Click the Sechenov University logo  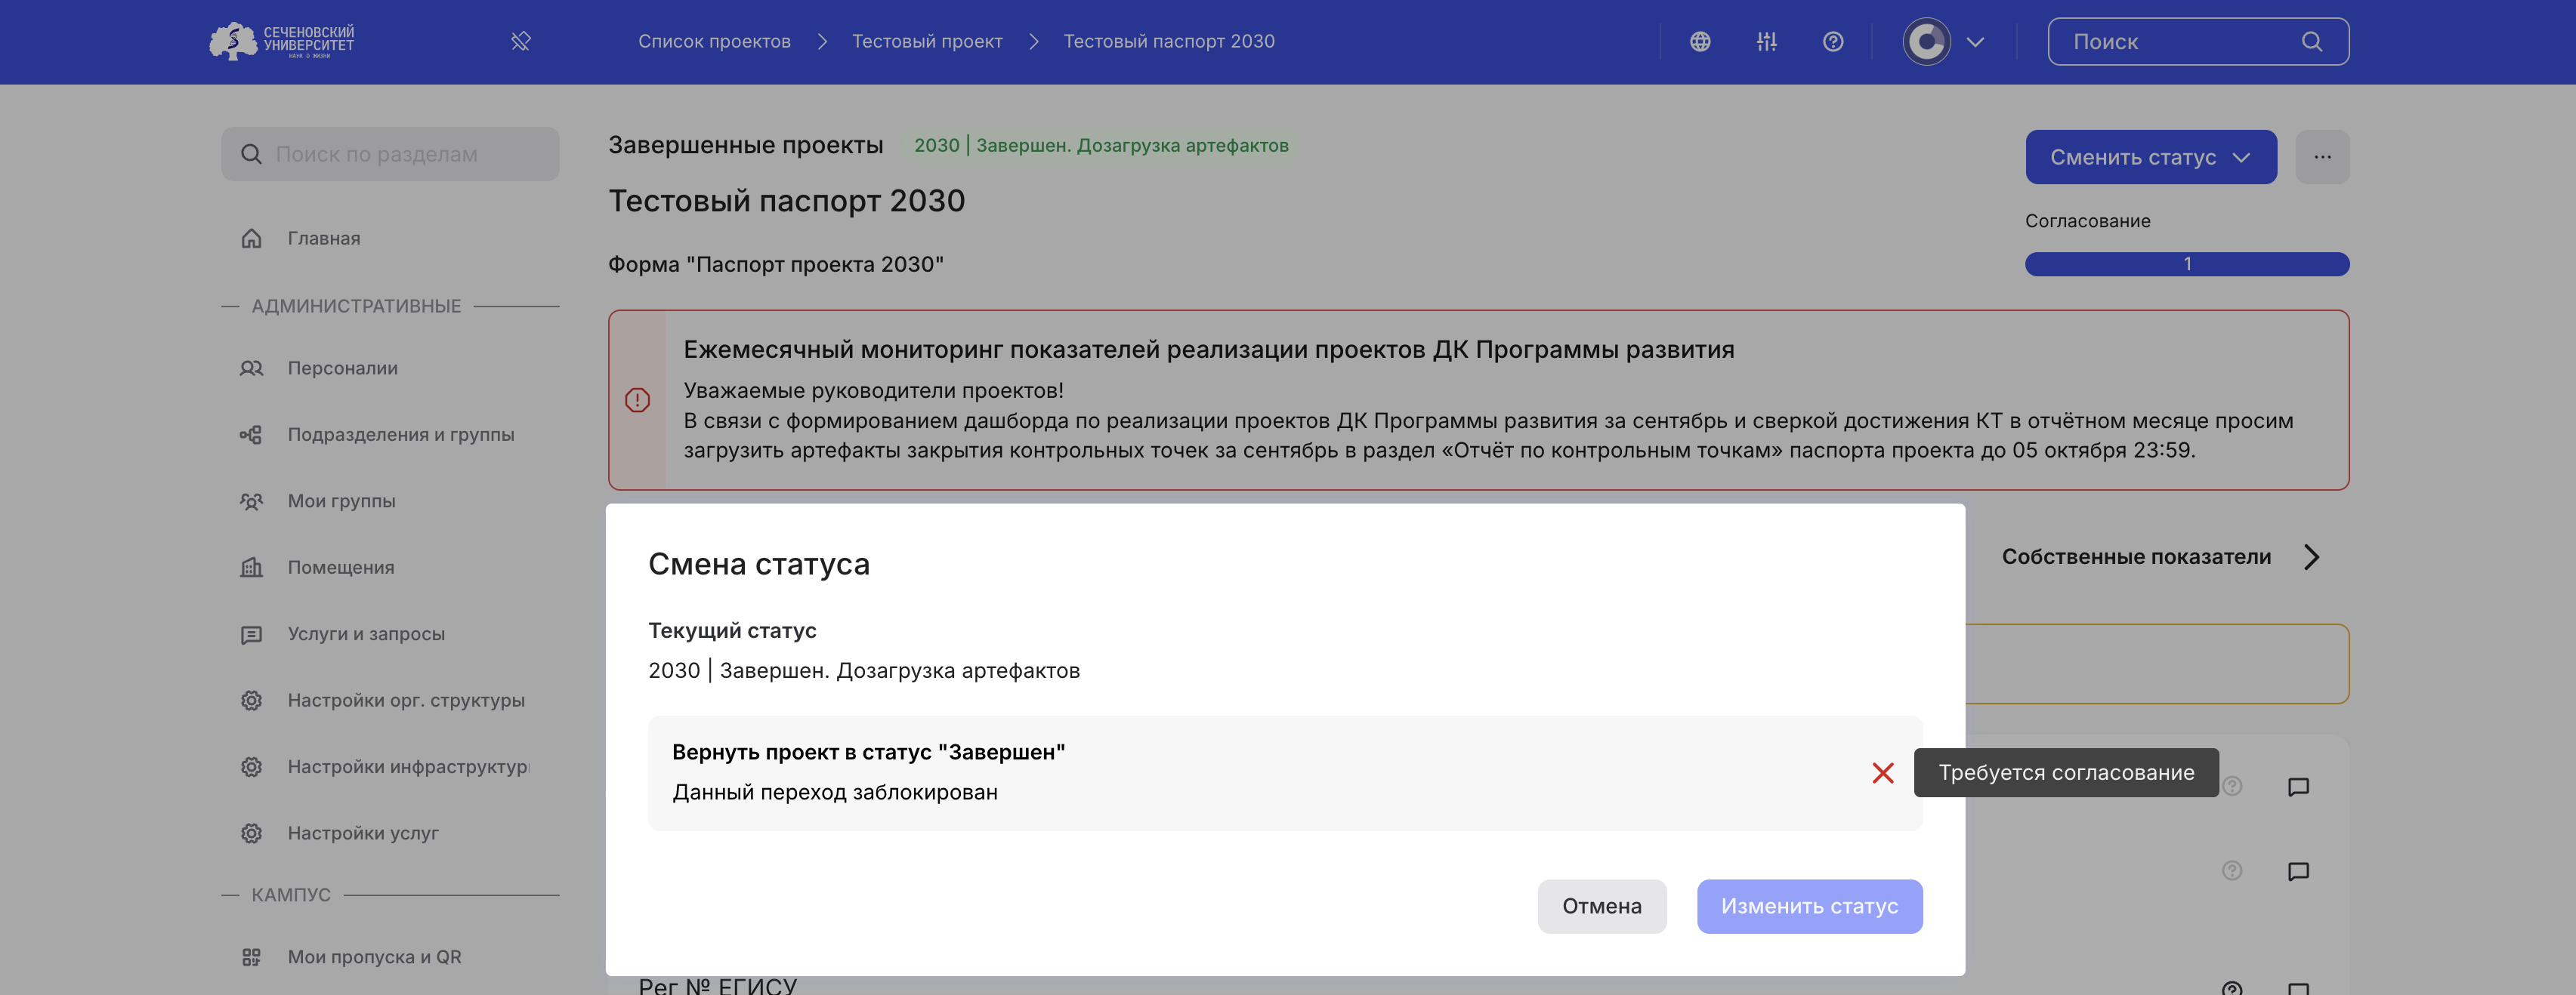(282, 42)
